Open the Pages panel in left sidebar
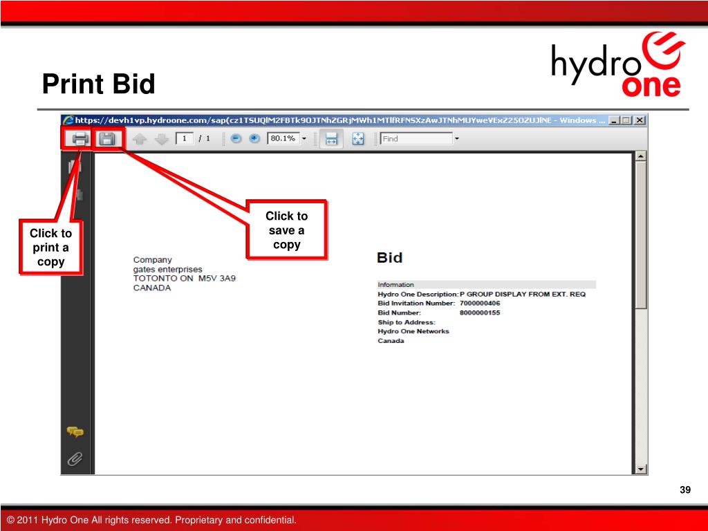 (75, 166)
